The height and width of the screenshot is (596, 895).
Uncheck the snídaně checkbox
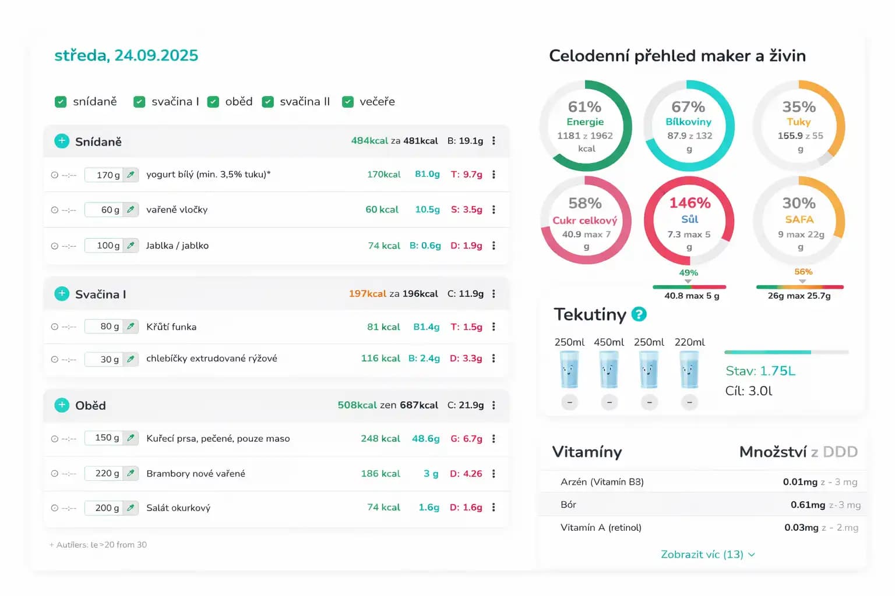tap(61, 102)
